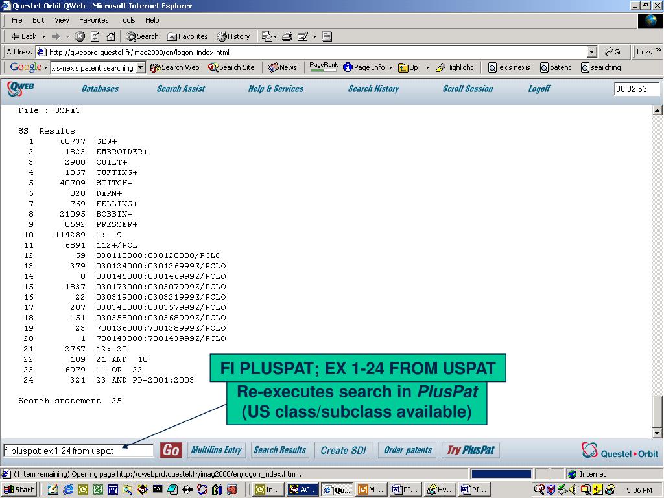
Task: Click the page scrollbar down arrow
Action: [x=657, y=433]
